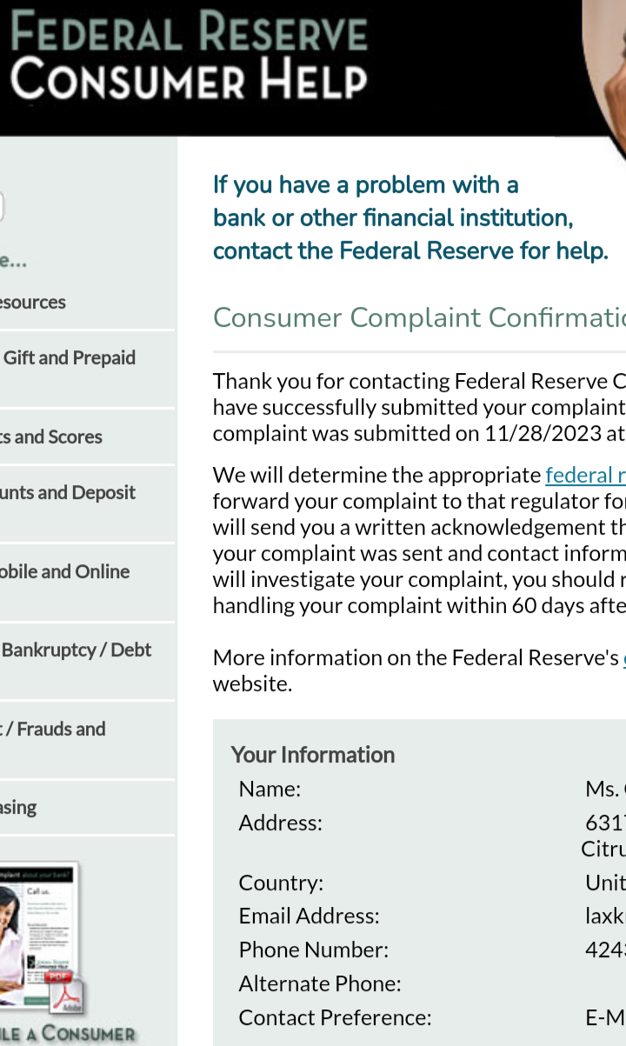Click the Phone Number value in Your Information

605,950
